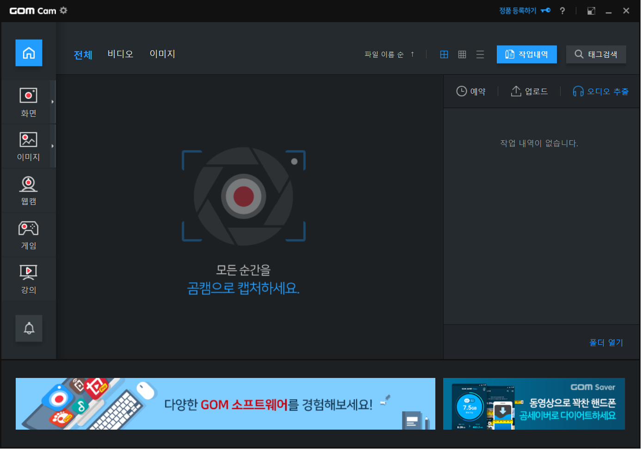Switch to large thumbnail grid view
Image resolution: width=641 pixels, height=449 pixels.
444,54
